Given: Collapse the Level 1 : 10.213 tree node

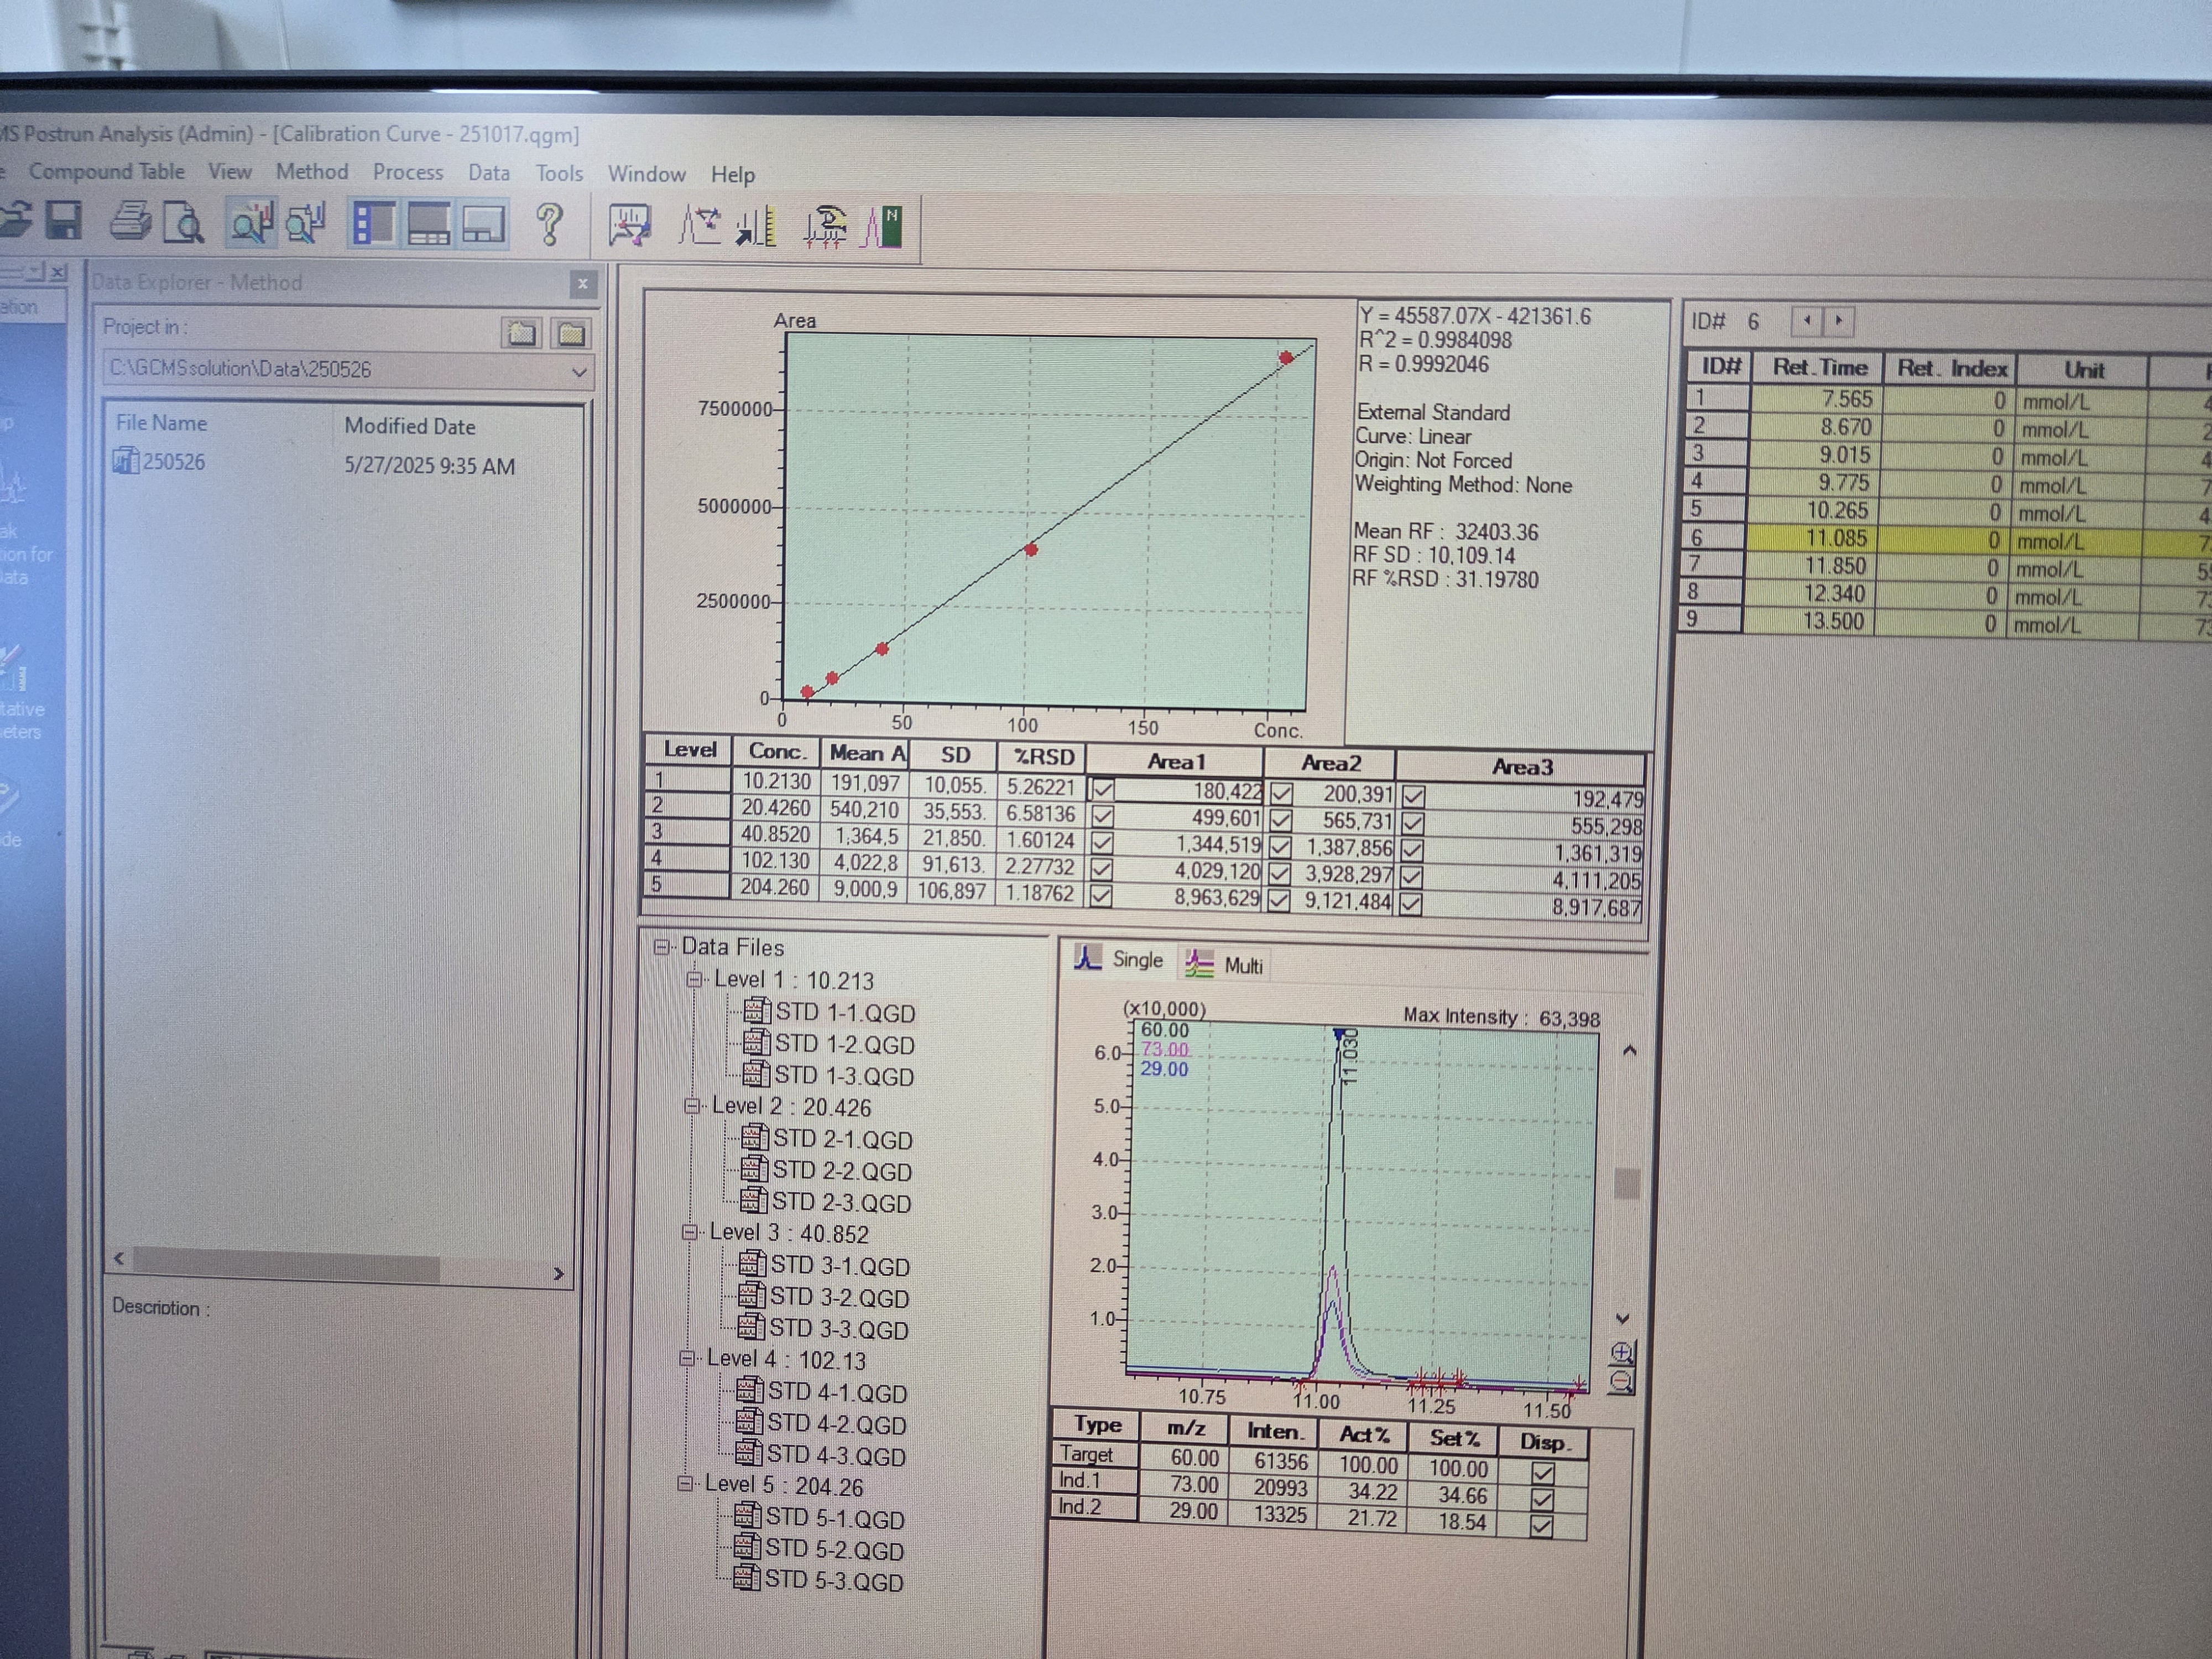Looking at the screenshot, I should point(694,980).
